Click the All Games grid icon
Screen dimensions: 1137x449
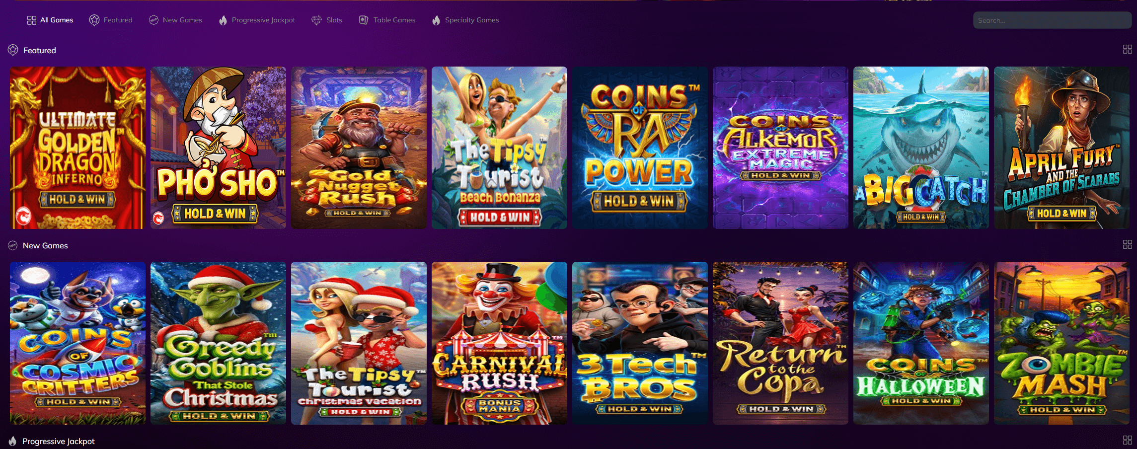click(x=31, y=20)
